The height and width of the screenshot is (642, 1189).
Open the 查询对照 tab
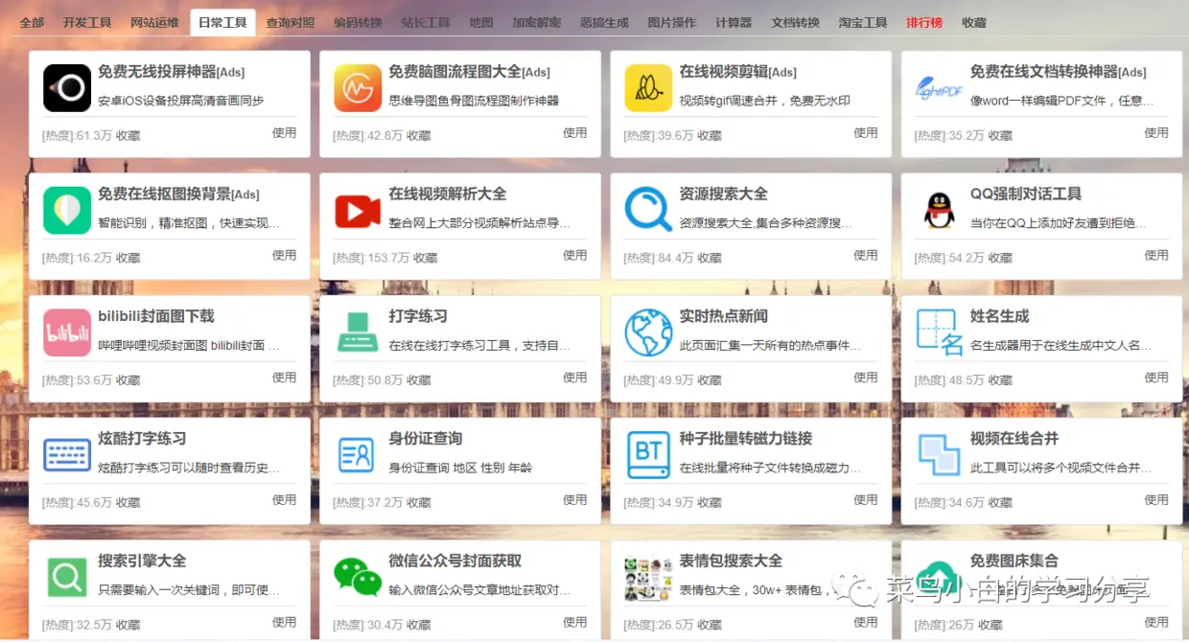tap(291, 22)
